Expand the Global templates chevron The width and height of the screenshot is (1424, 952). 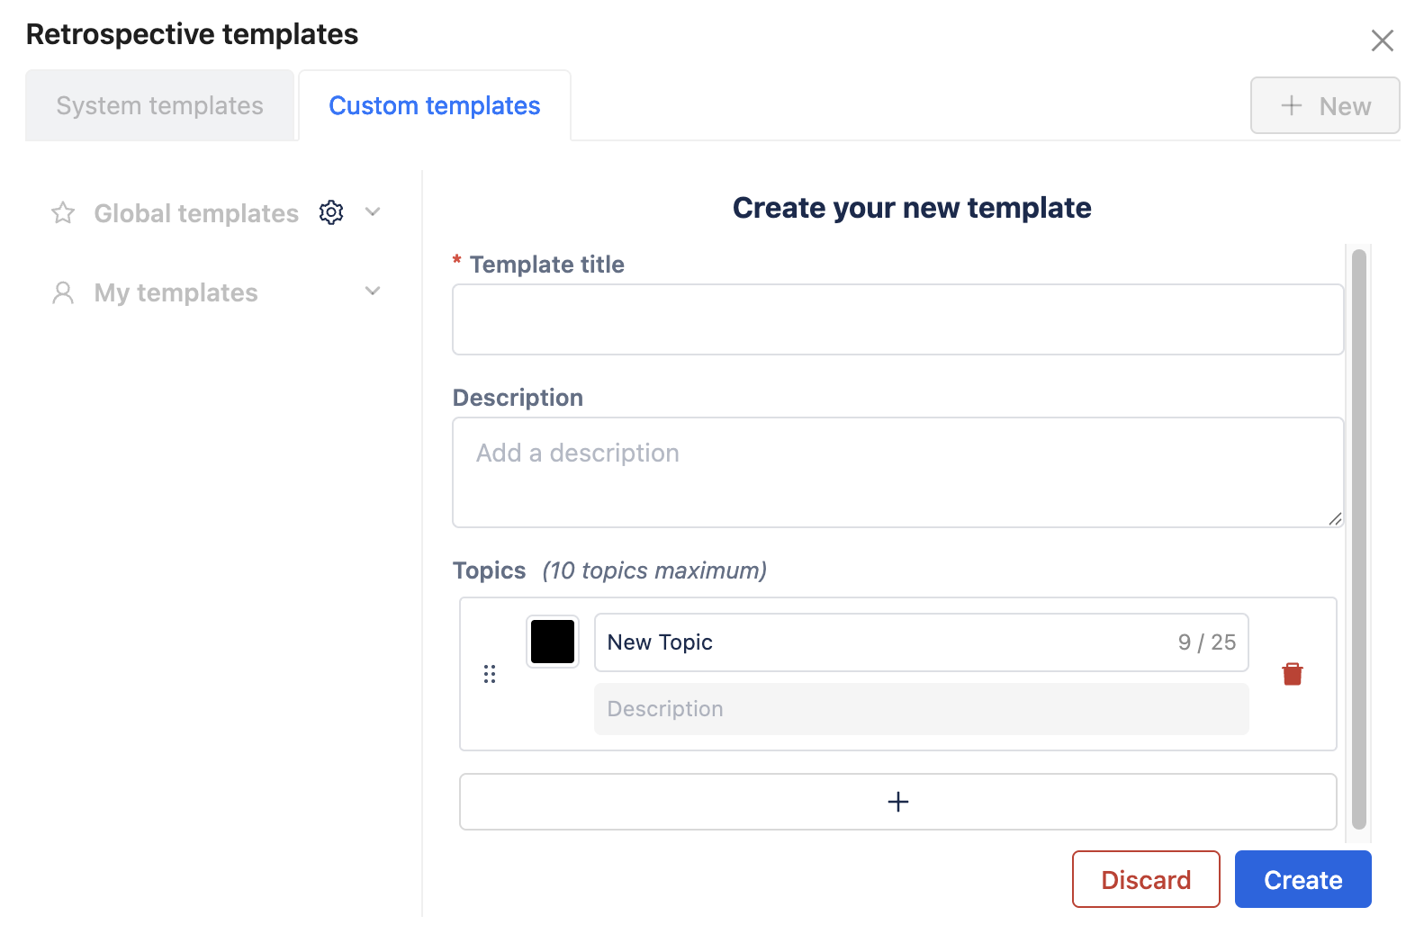point(373,212)
